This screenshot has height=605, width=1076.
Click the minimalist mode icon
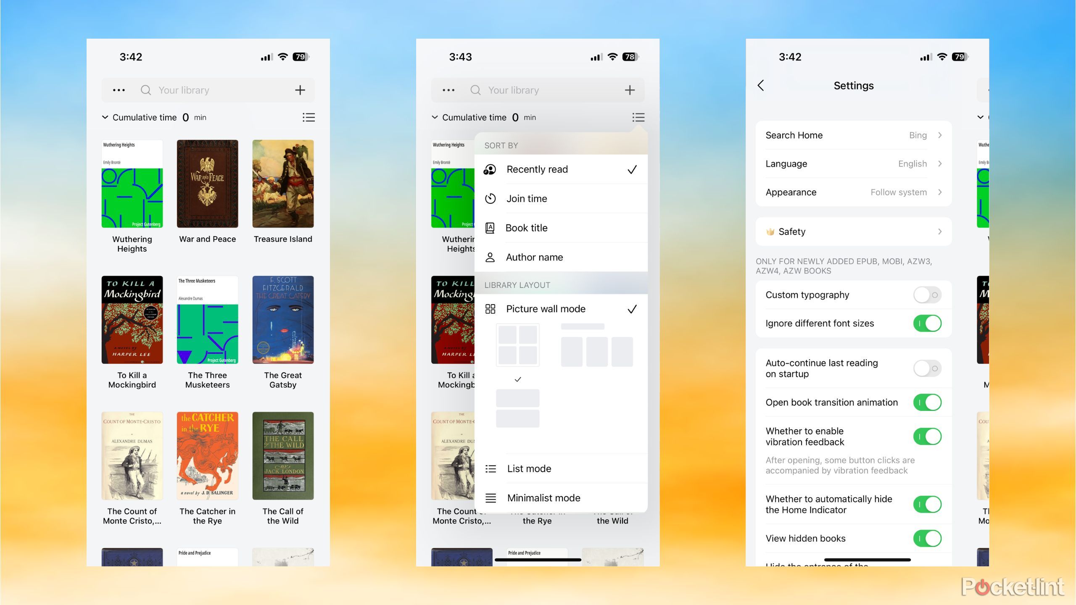(x=491, y=498)
